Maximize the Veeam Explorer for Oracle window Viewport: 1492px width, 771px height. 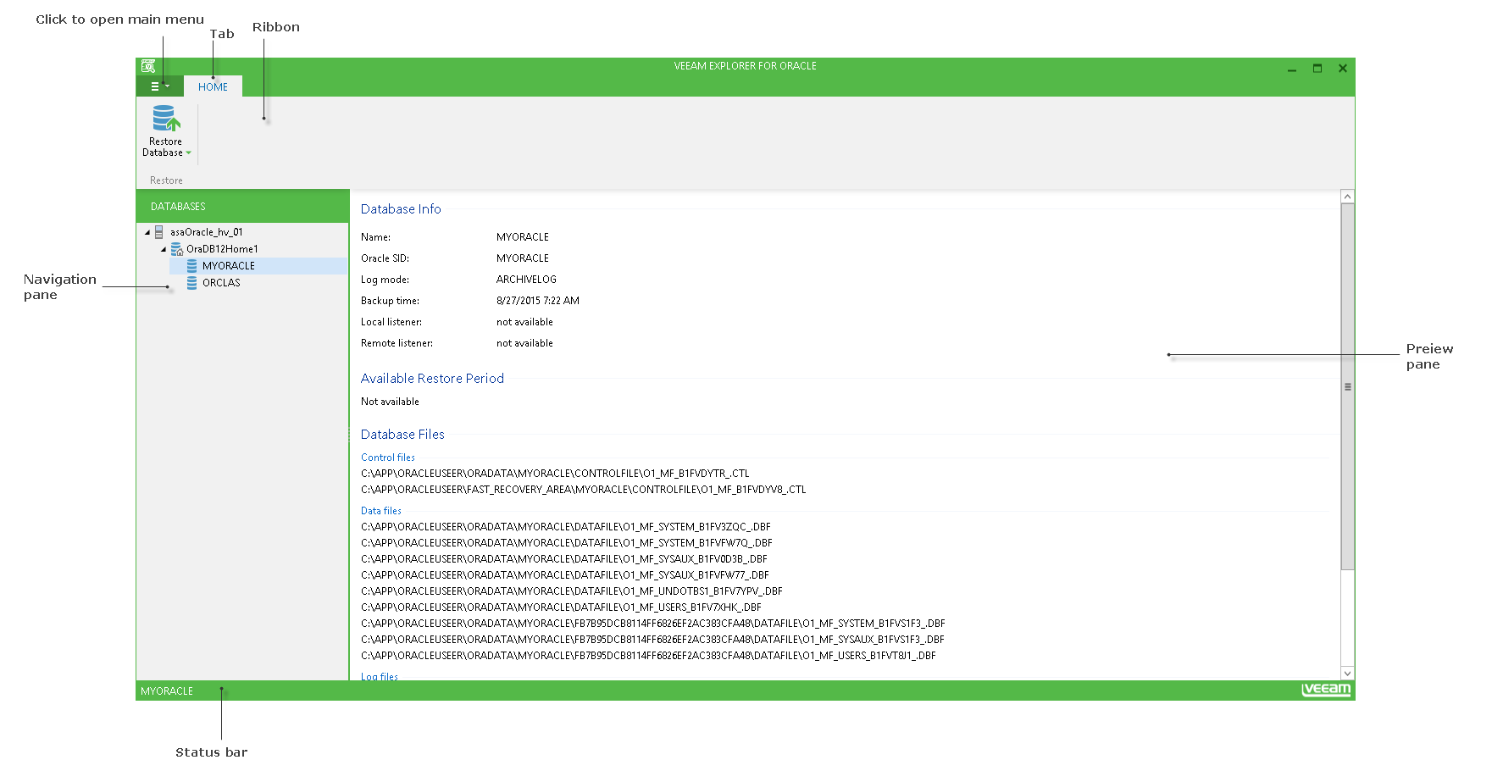point(1317,69)
